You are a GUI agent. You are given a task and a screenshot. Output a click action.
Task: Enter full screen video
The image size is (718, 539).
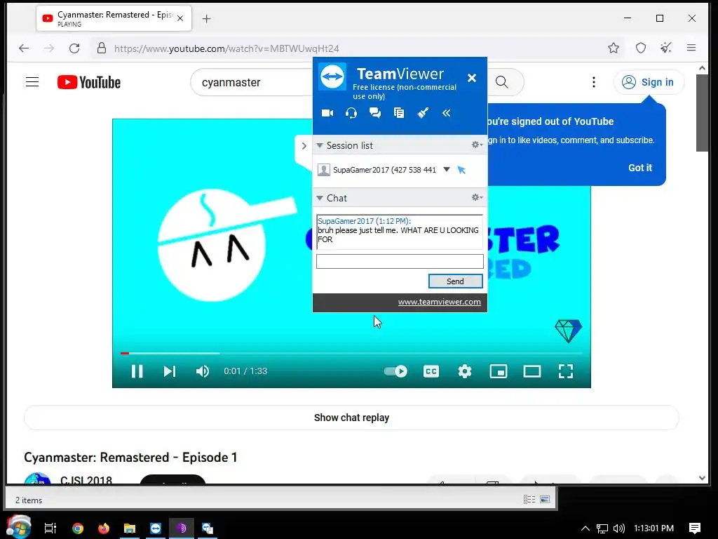566,371
